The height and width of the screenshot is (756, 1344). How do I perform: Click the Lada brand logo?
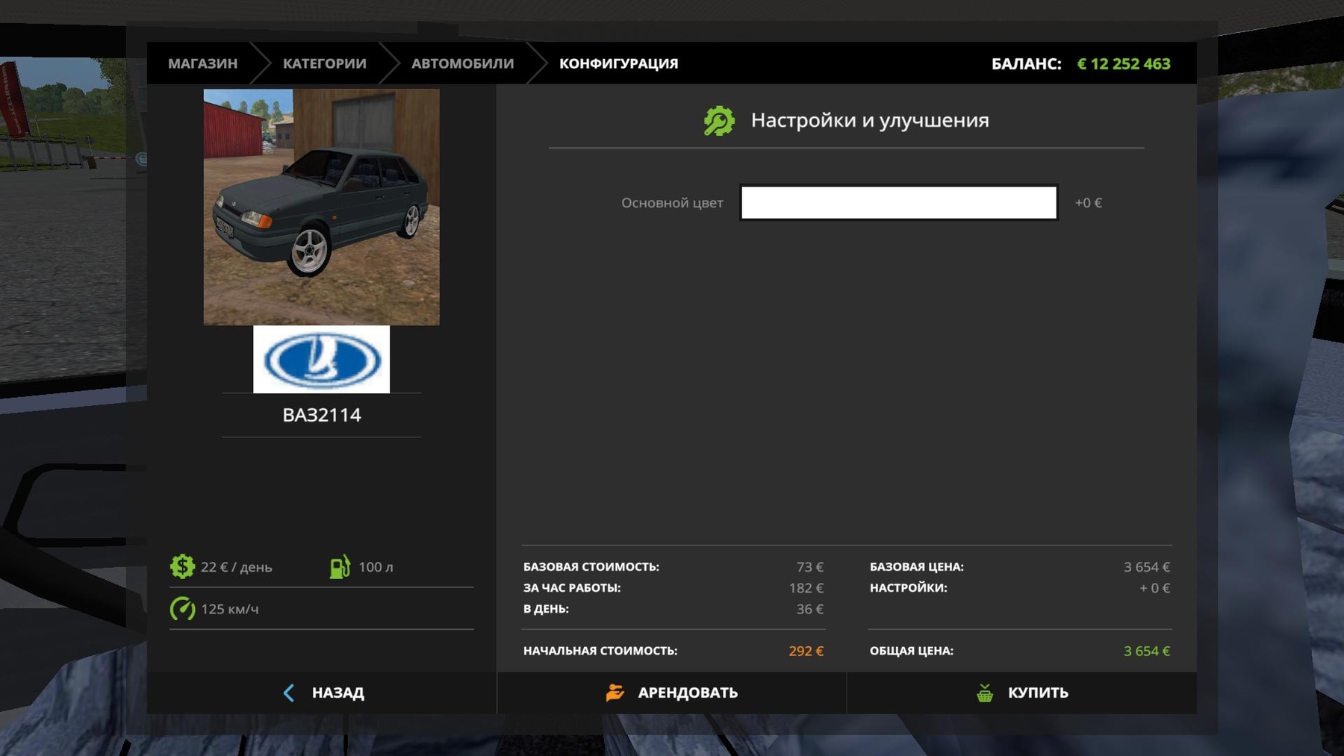click(321, 360)
